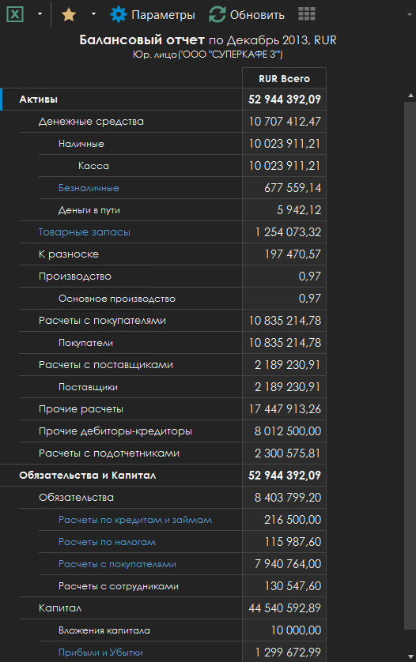Open the Безналичные link
This screenshot has height=662, width=416.
pos(89,188)
